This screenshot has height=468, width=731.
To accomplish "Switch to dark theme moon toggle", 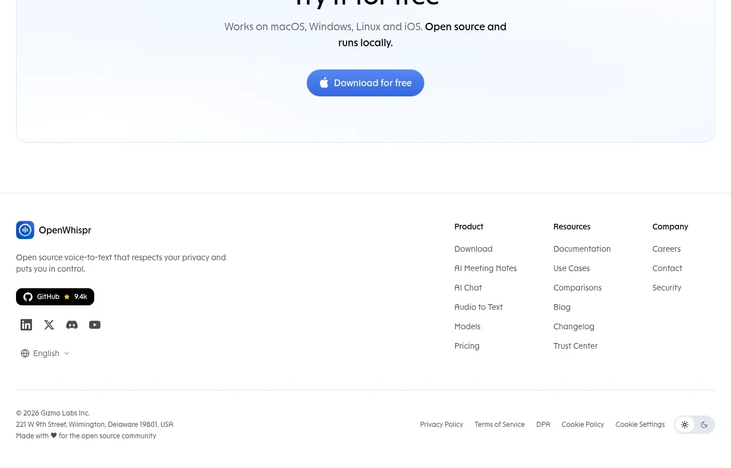I will click(704, 425).
